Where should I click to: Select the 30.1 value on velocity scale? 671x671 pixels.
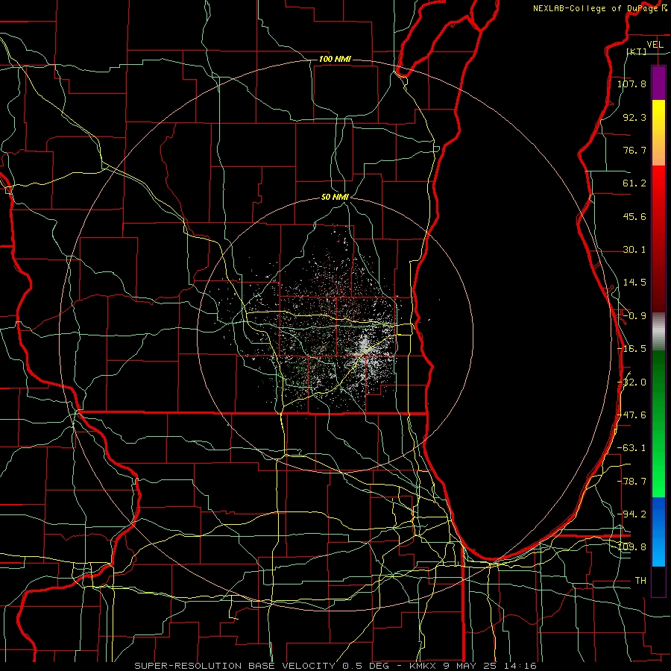[x=634, y=250]
